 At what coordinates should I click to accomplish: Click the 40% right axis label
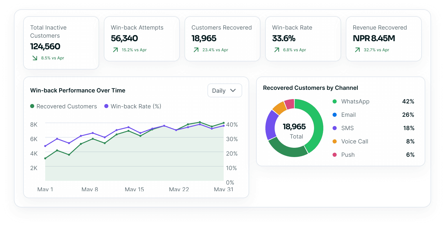pos(232,125)
